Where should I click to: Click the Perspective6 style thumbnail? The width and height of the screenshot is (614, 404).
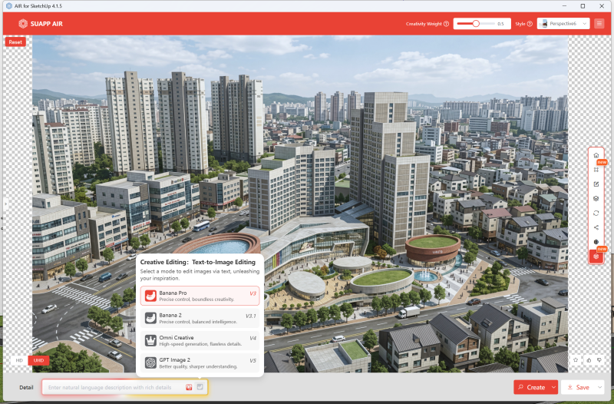pos(544,24)
